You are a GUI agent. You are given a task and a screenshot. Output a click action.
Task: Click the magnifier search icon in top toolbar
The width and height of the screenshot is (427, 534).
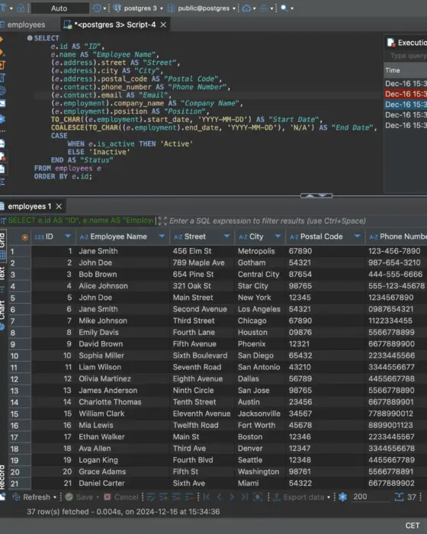pos(284,8)
